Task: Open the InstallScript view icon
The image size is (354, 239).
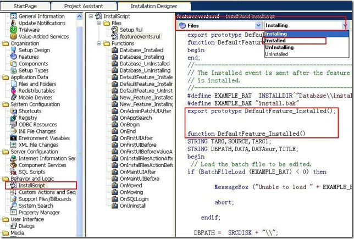Action: (14, 186)
